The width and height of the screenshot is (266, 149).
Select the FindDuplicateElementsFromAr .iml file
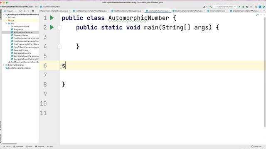coord(24,62)
